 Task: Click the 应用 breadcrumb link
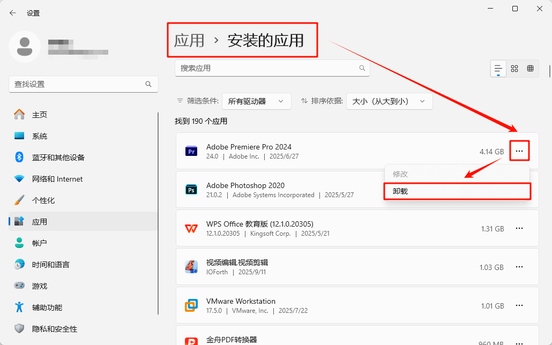189,40
